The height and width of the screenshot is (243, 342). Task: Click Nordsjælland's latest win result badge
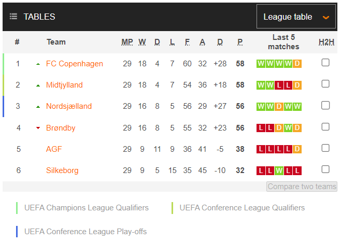click(297, 106)
